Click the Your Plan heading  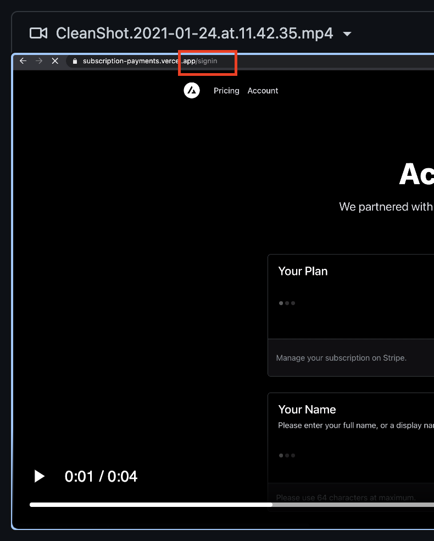pyautogui.click(x=303, y=271)
